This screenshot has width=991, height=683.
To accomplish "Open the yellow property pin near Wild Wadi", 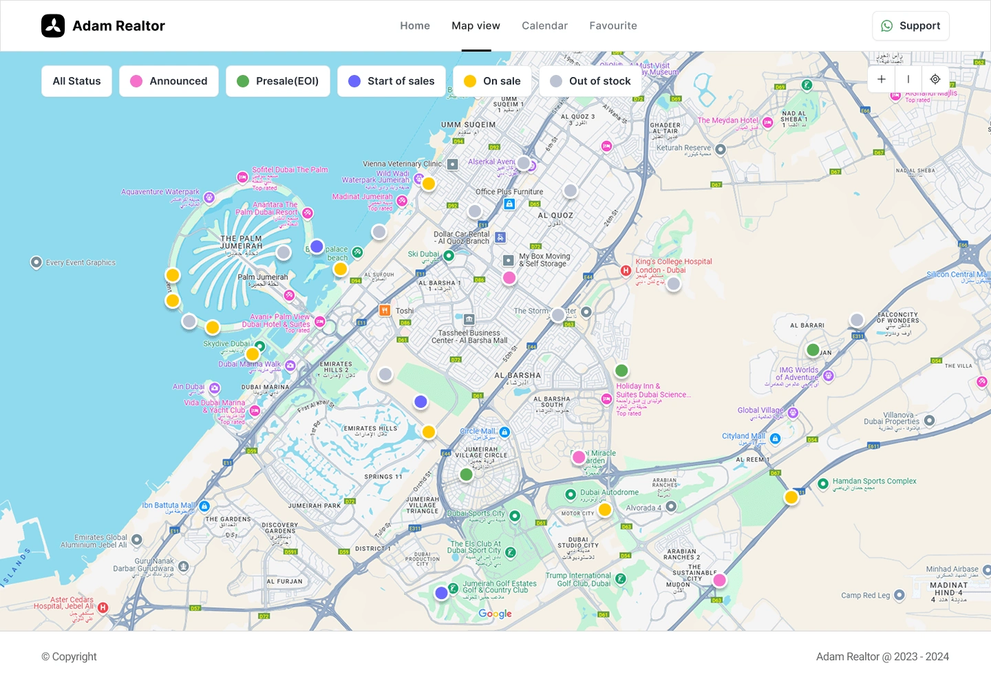I will click(x=429, y=184).
